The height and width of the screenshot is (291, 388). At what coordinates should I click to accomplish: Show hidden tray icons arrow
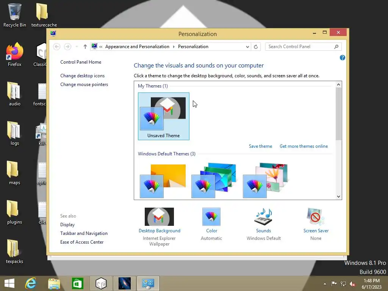(x=325, y=284)
